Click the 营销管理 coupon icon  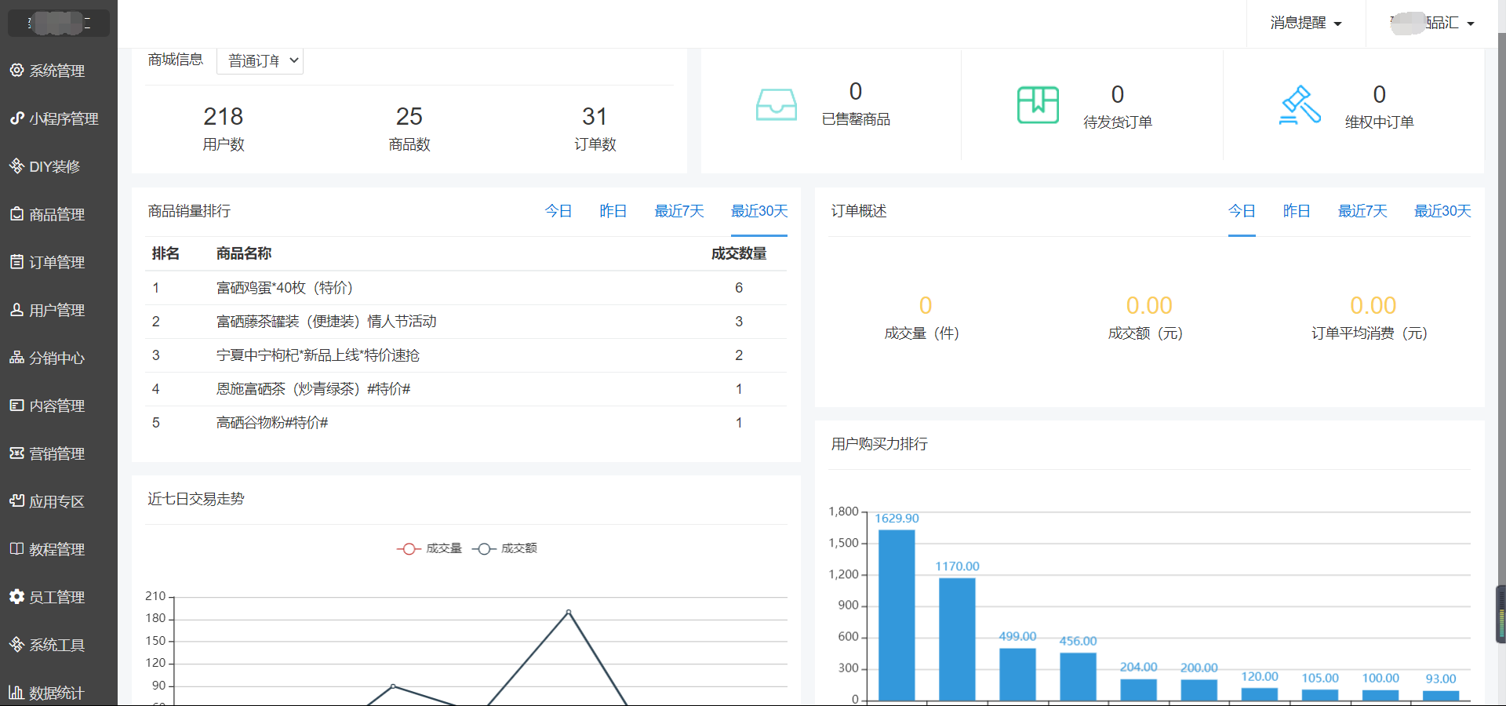click(16, 453)
